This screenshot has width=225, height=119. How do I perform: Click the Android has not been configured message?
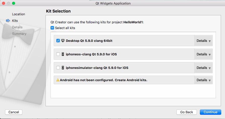pos(104,80)
